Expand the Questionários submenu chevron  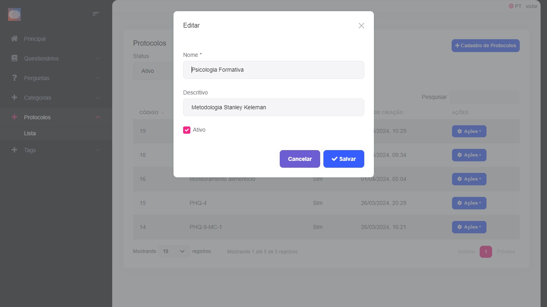[98, 58]
